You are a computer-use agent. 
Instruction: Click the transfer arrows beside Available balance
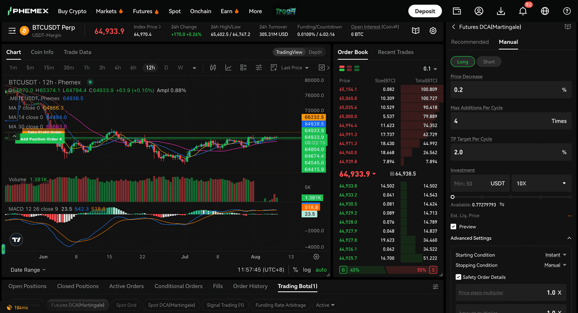pyautogui.click(x=502, y=205)
